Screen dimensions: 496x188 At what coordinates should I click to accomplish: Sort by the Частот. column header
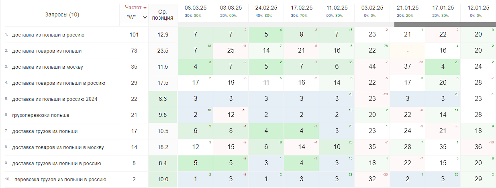coord(133,8)
